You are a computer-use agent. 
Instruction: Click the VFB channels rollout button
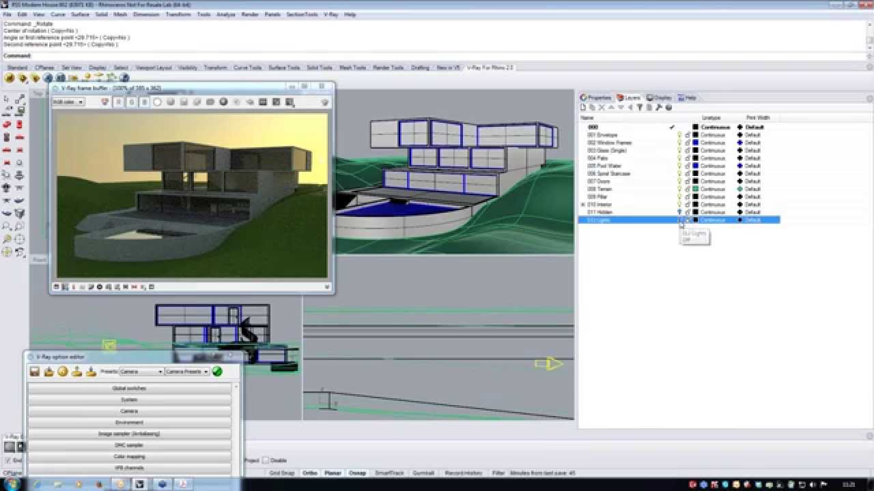click(129, 468)
